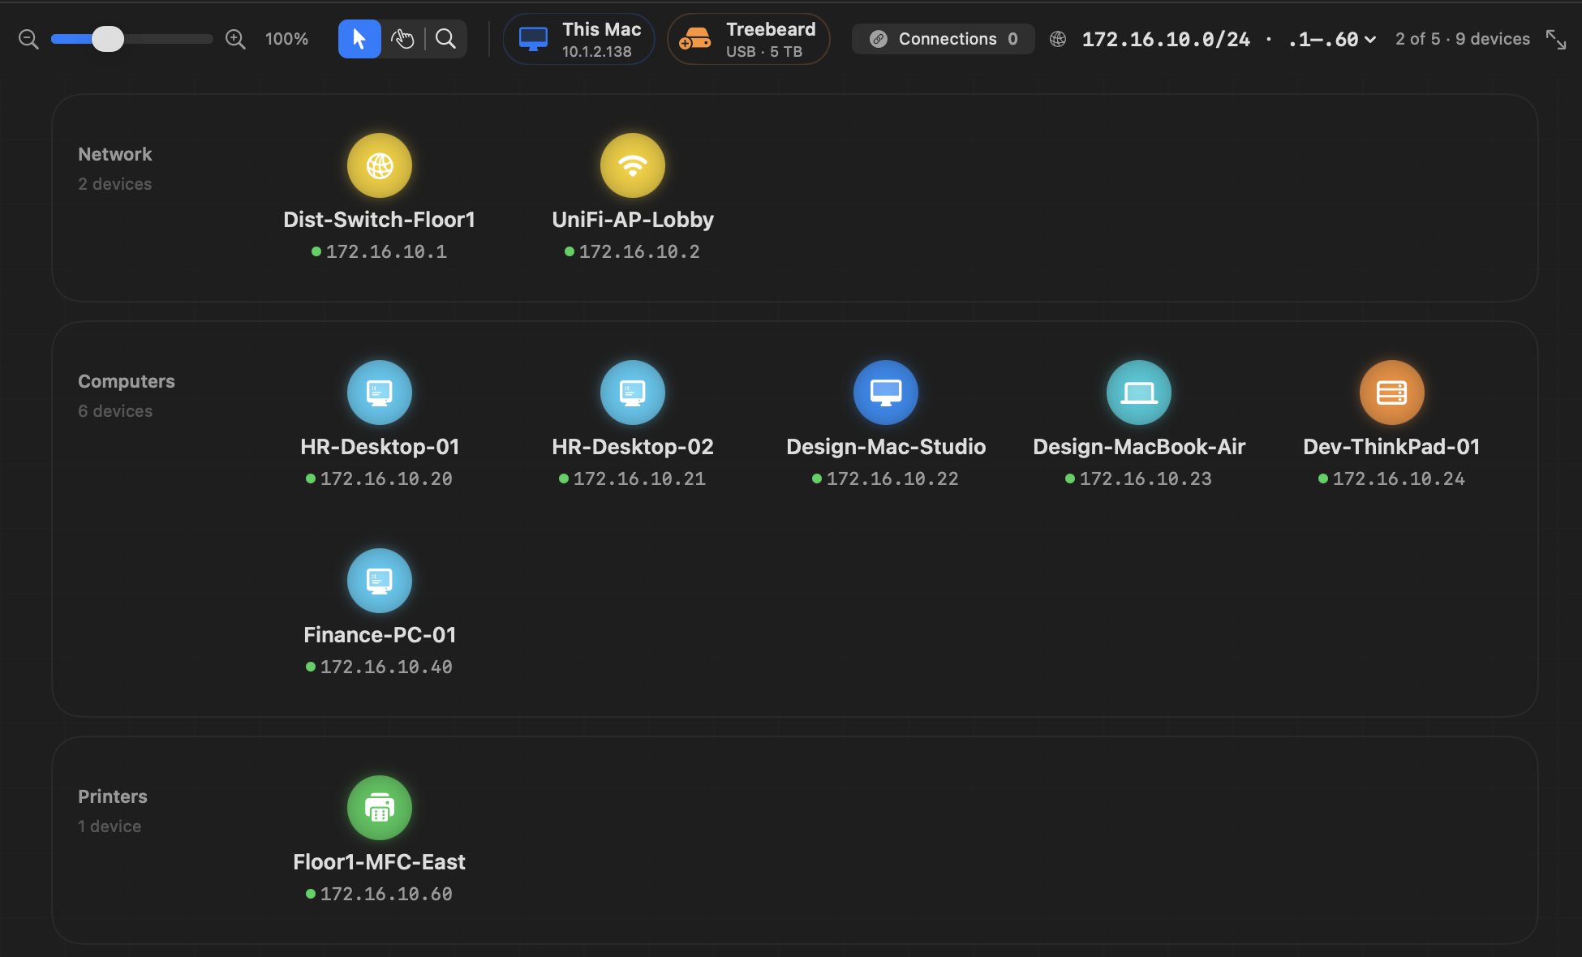
Task: Select the Dist-Switch-Floor1 globe icon
Action: pyautogui.click(x=380, y=165)
